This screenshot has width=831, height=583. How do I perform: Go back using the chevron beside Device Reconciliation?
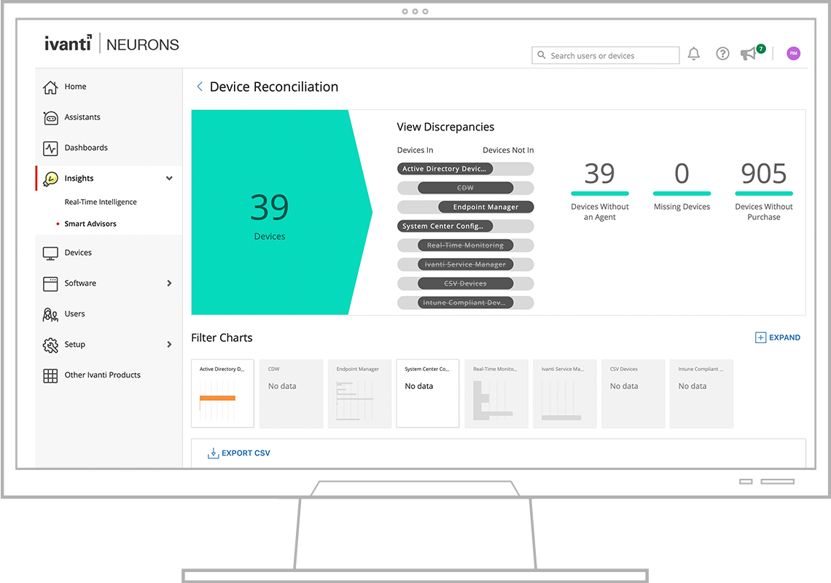pos(200,87)
